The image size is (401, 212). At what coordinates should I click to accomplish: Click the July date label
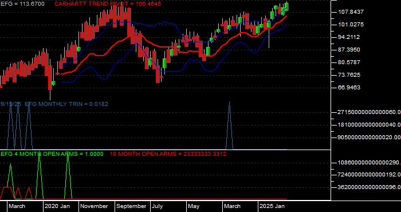click(158, 206)
